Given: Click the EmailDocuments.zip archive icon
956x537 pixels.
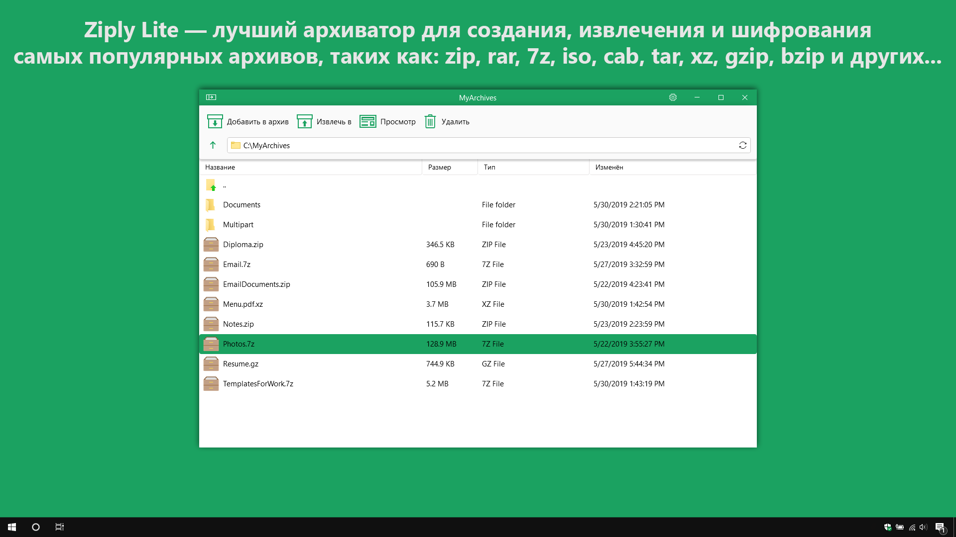Looking at the screenshot, I should pyautogui.click(x=211, y=284).
